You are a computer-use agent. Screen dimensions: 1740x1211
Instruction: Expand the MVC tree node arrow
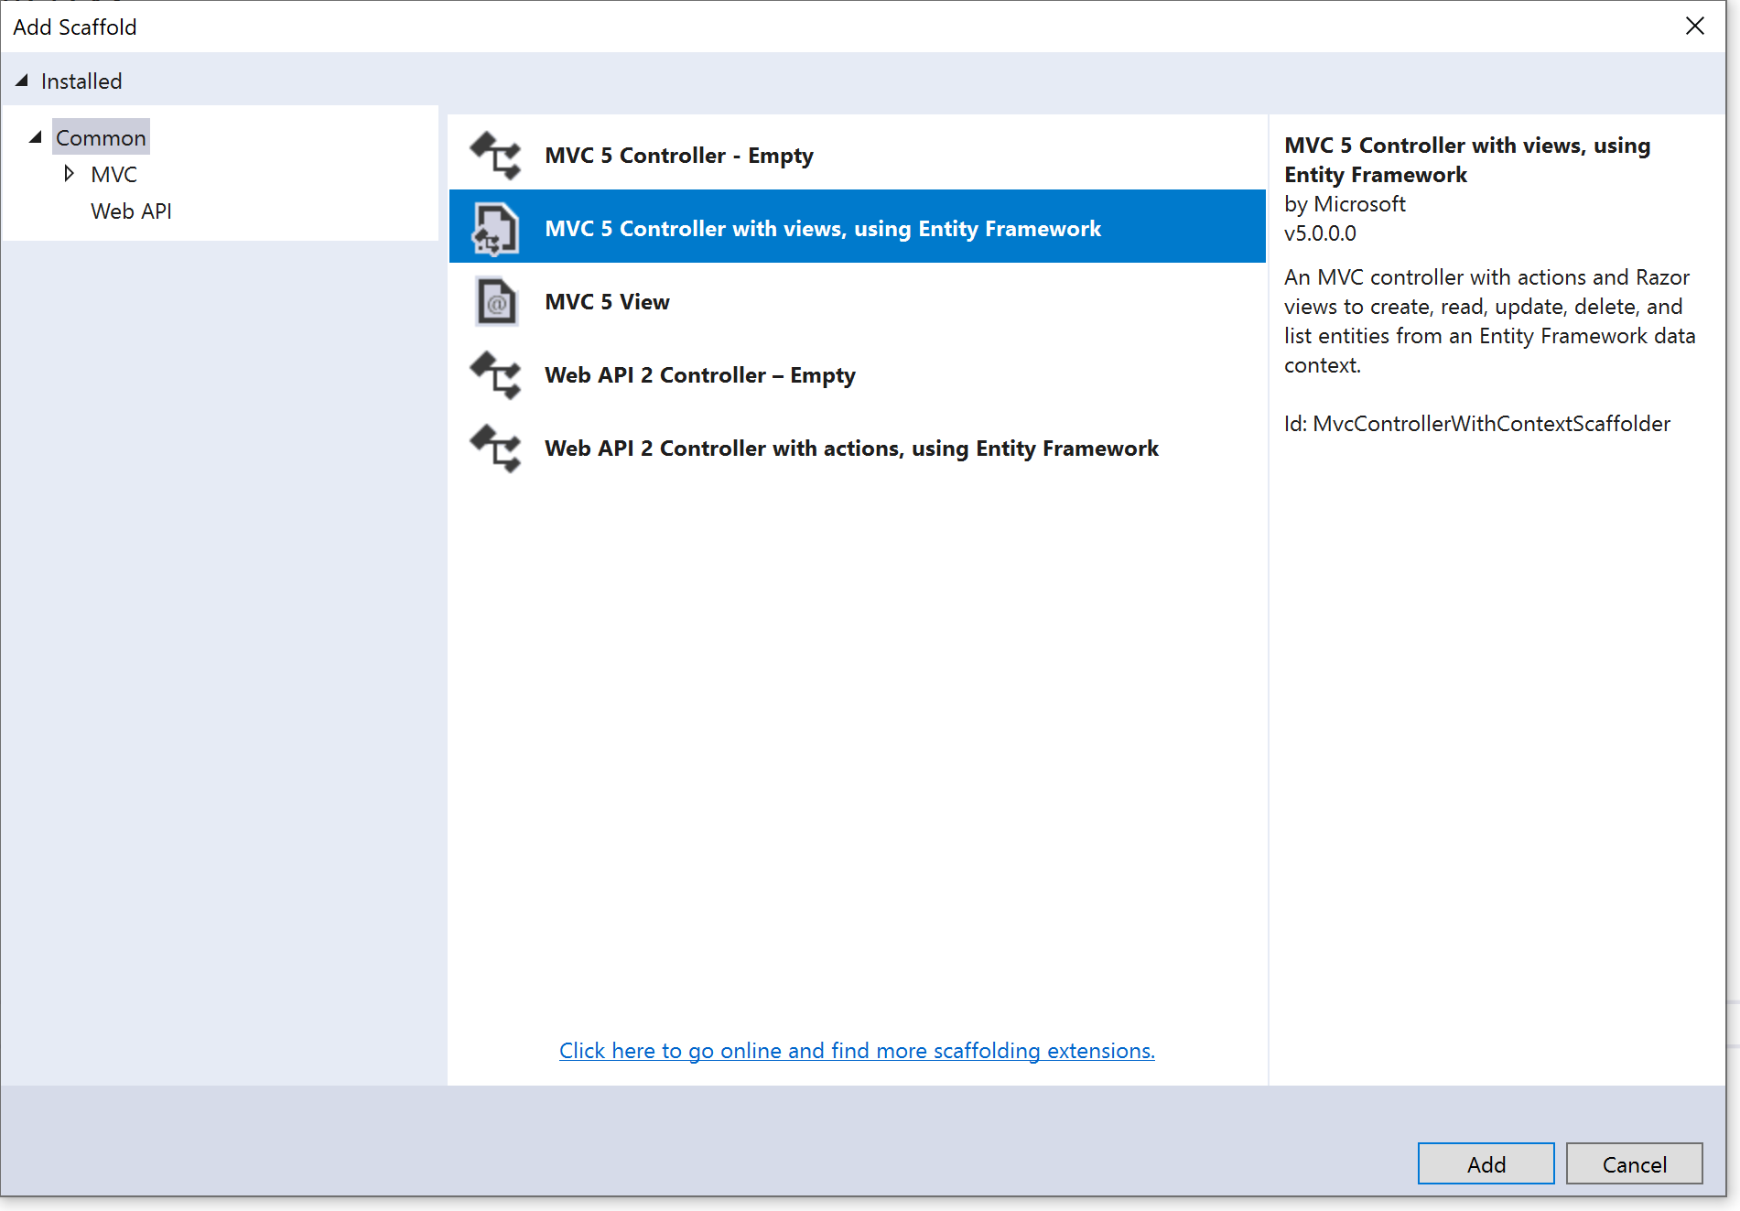(x=69, y=174)
